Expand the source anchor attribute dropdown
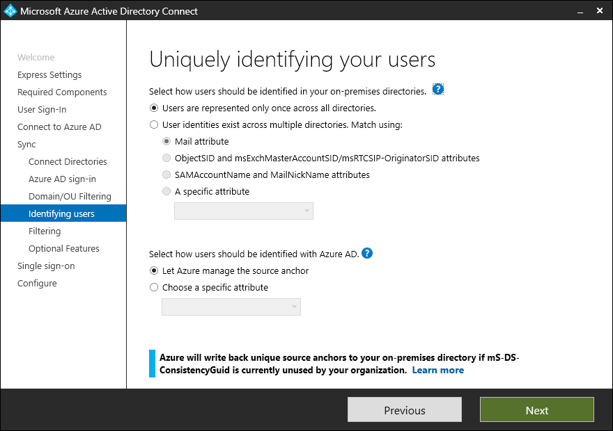Image resolution: width=613 pixels, height=431 pixels. (231, 307)
